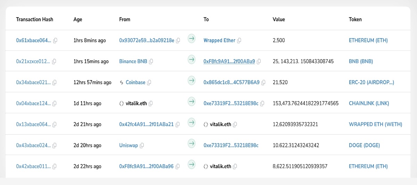Open the CHAINLINK (LINK) token page
Screen dimensions: 417x185
(x=369, y=104)
